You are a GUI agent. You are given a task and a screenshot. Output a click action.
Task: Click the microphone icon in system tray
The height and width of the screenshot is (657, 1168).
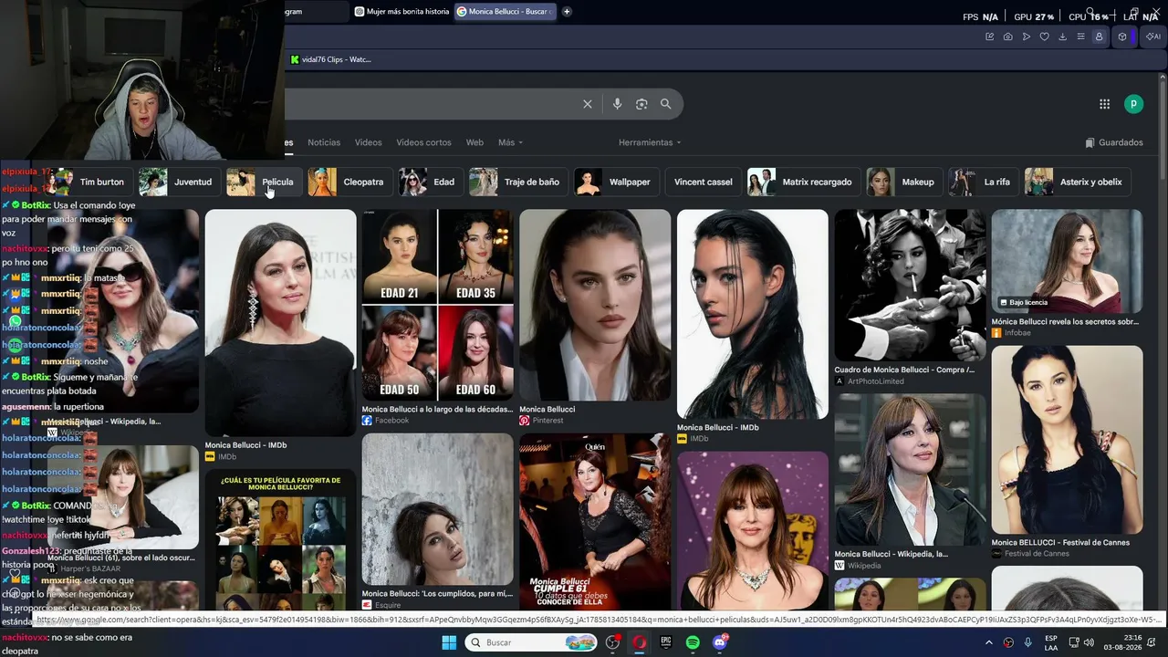1028,642
